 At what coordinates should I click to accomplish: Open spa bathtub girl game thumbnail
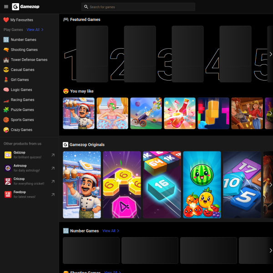tap(112, 113)
